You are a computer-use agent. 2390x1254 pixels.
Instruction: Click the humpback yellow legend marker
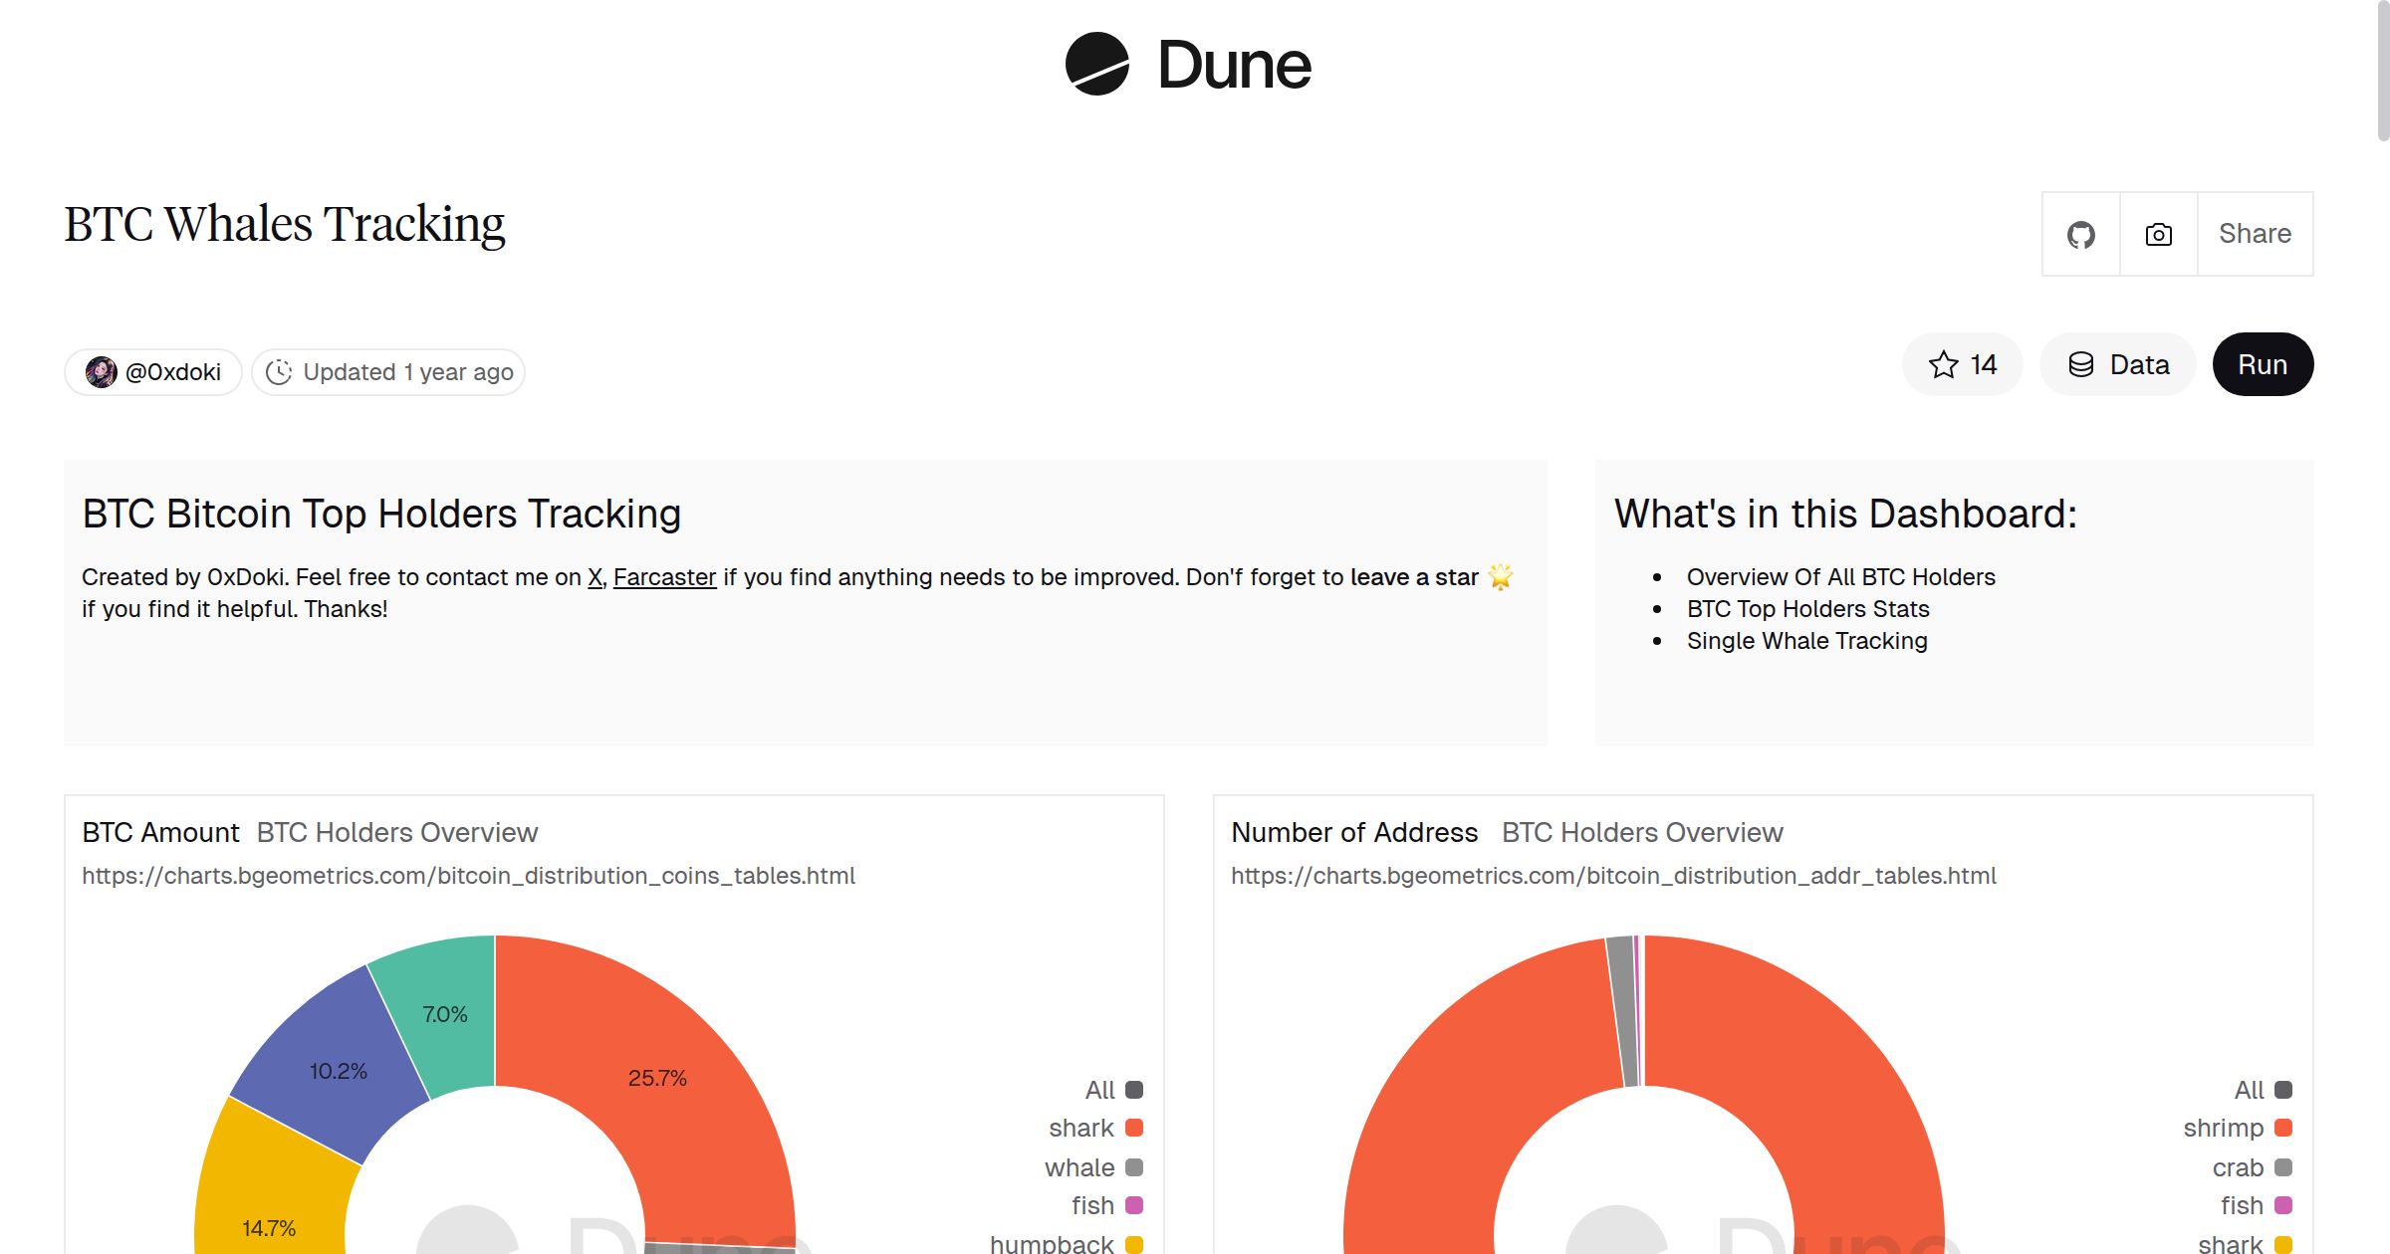click(x=1132, y=1242)
